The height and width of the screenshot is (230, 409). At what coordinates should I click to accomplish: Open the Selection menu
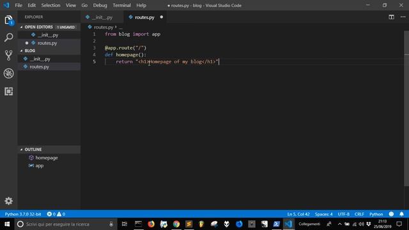50,5
